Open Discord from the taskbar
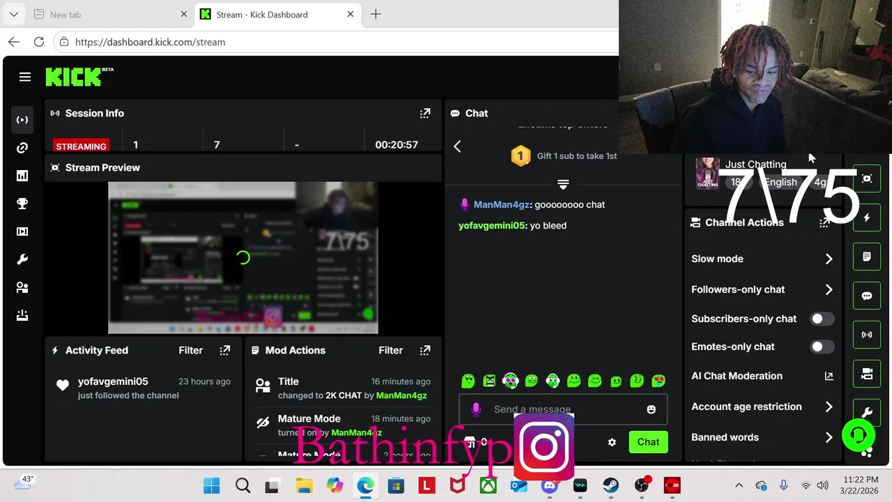Image resolution: width=892 pixels, height=502 pixels. [549, 485]
